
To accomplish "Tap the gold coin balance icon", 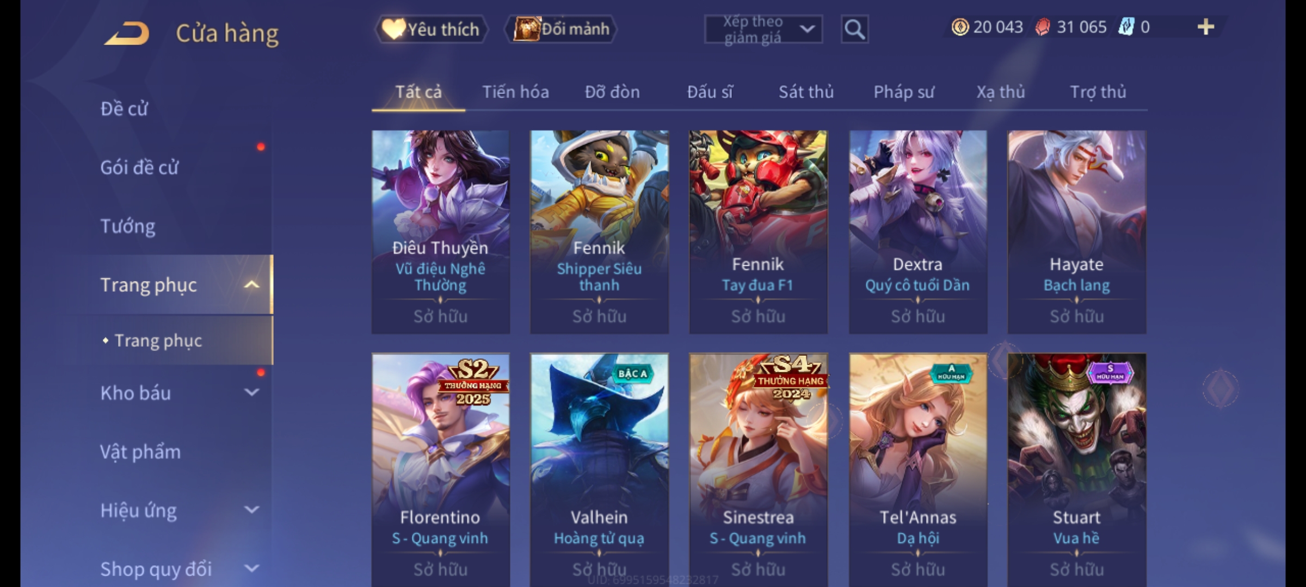I will tap(960, 27).
